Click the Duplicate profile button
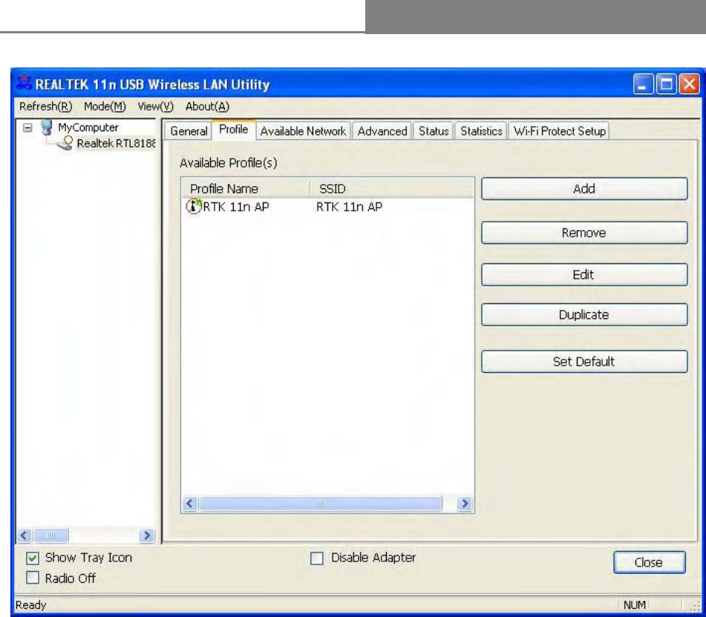Screen dimensions: 706x617 click(584, 314)
